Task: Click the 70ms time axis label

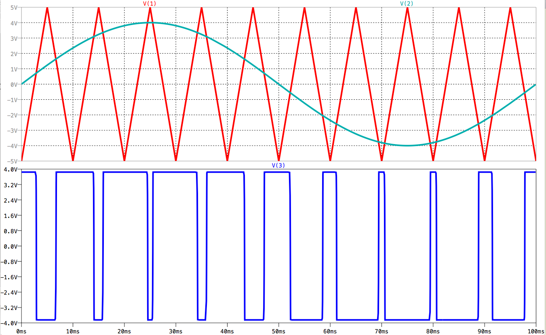Action: point(382,331)
